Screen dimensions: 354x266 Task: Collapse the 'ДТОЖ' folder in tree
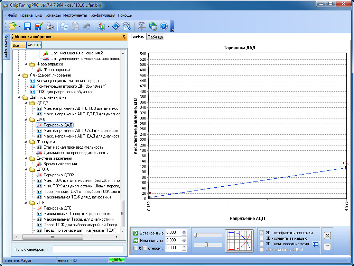pyautogui.click(x=26, y=169)
